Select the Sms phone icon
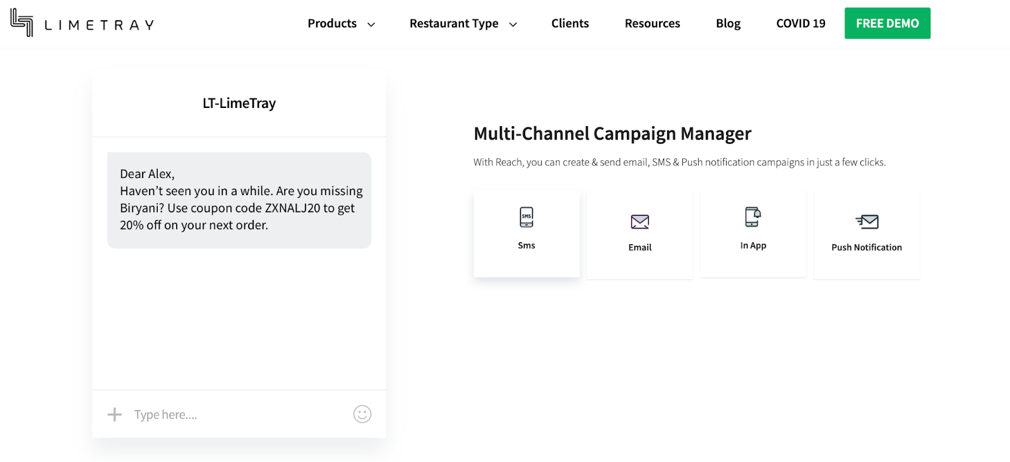 526,217
